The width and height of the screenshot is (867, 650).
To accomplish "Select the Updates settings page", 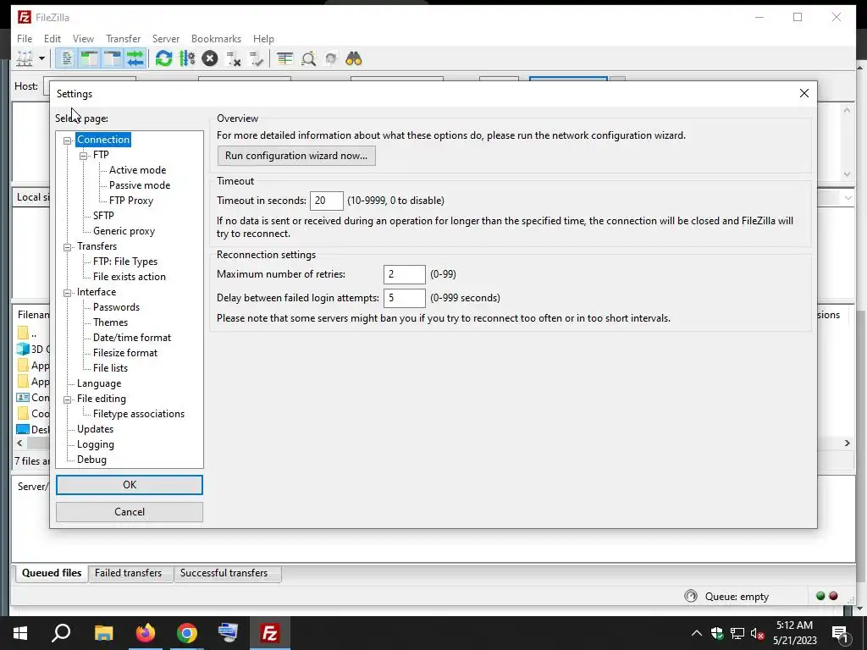I will pos(95,429).
